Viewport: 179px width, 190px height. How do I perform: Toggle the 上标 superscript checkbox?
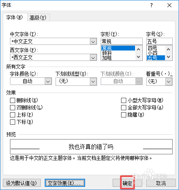pyautogui.click(x=12, y=115)
